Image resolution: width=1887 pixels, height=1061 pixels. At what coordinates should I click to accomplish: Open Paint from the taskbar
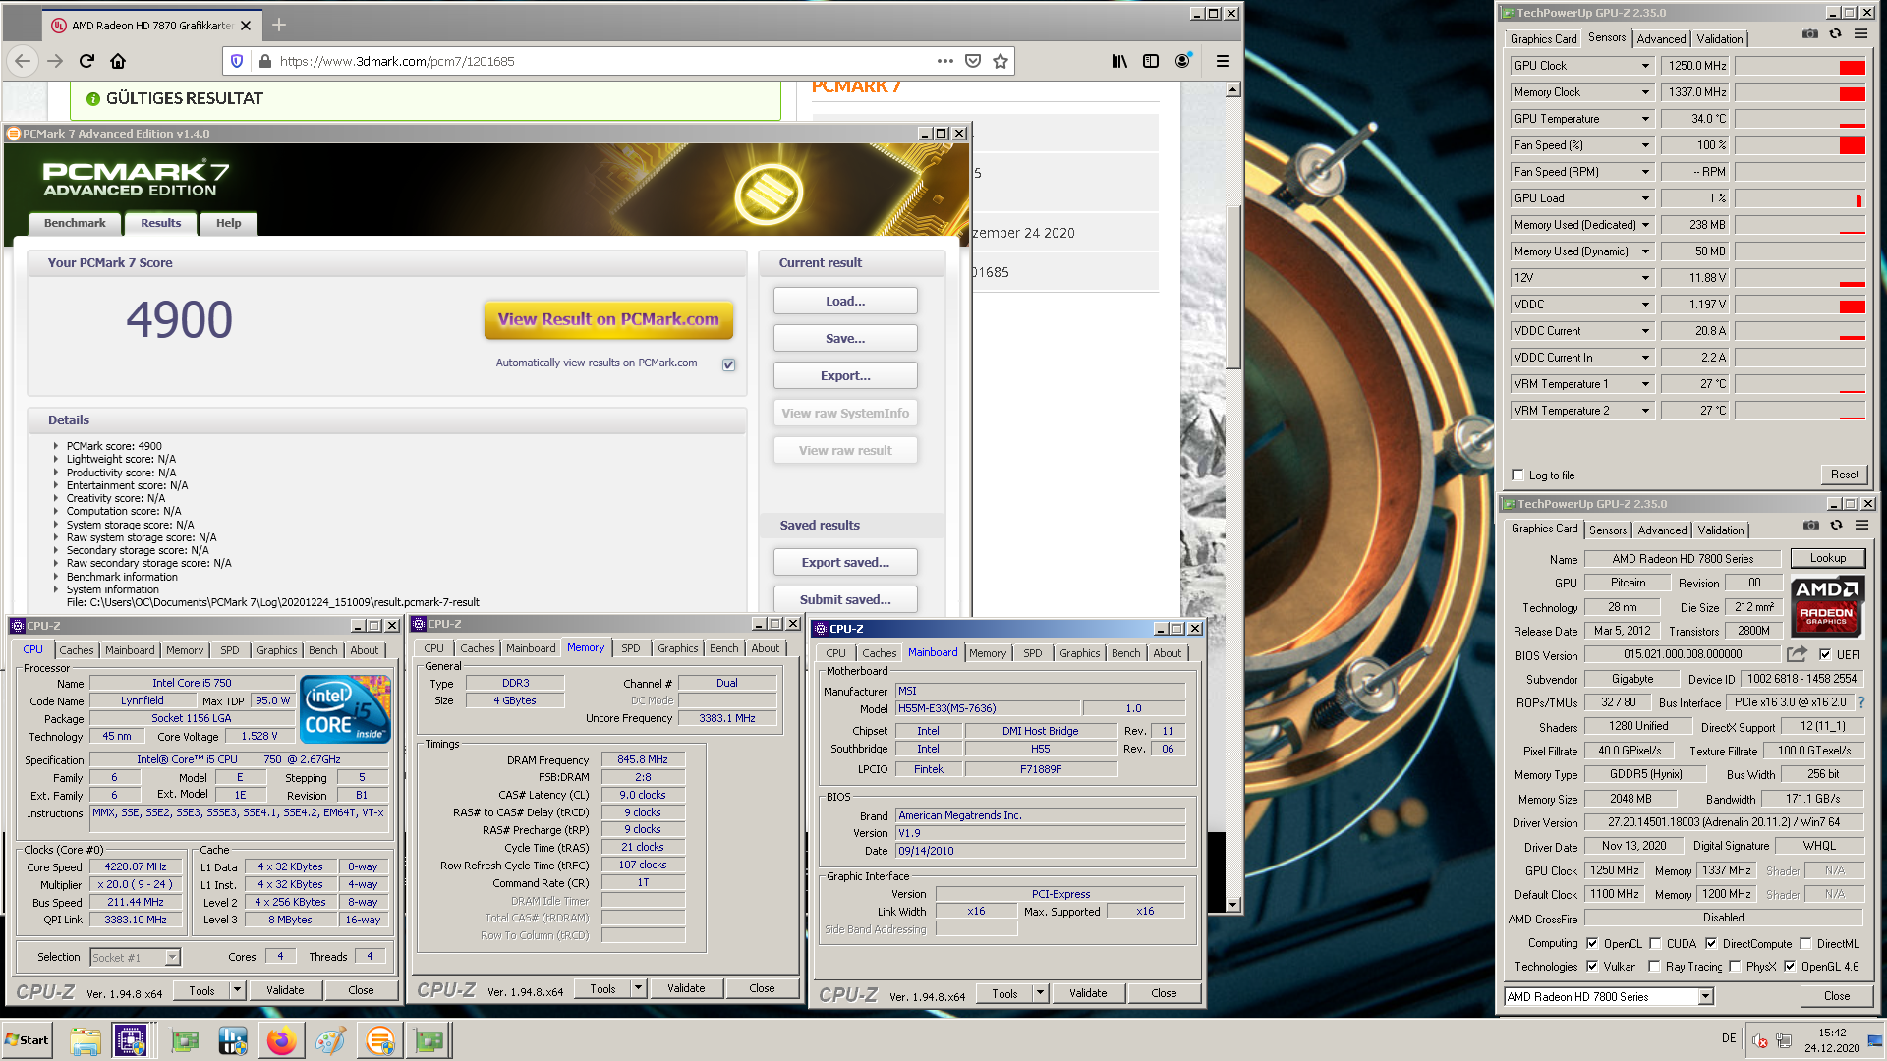point(331,1040)
